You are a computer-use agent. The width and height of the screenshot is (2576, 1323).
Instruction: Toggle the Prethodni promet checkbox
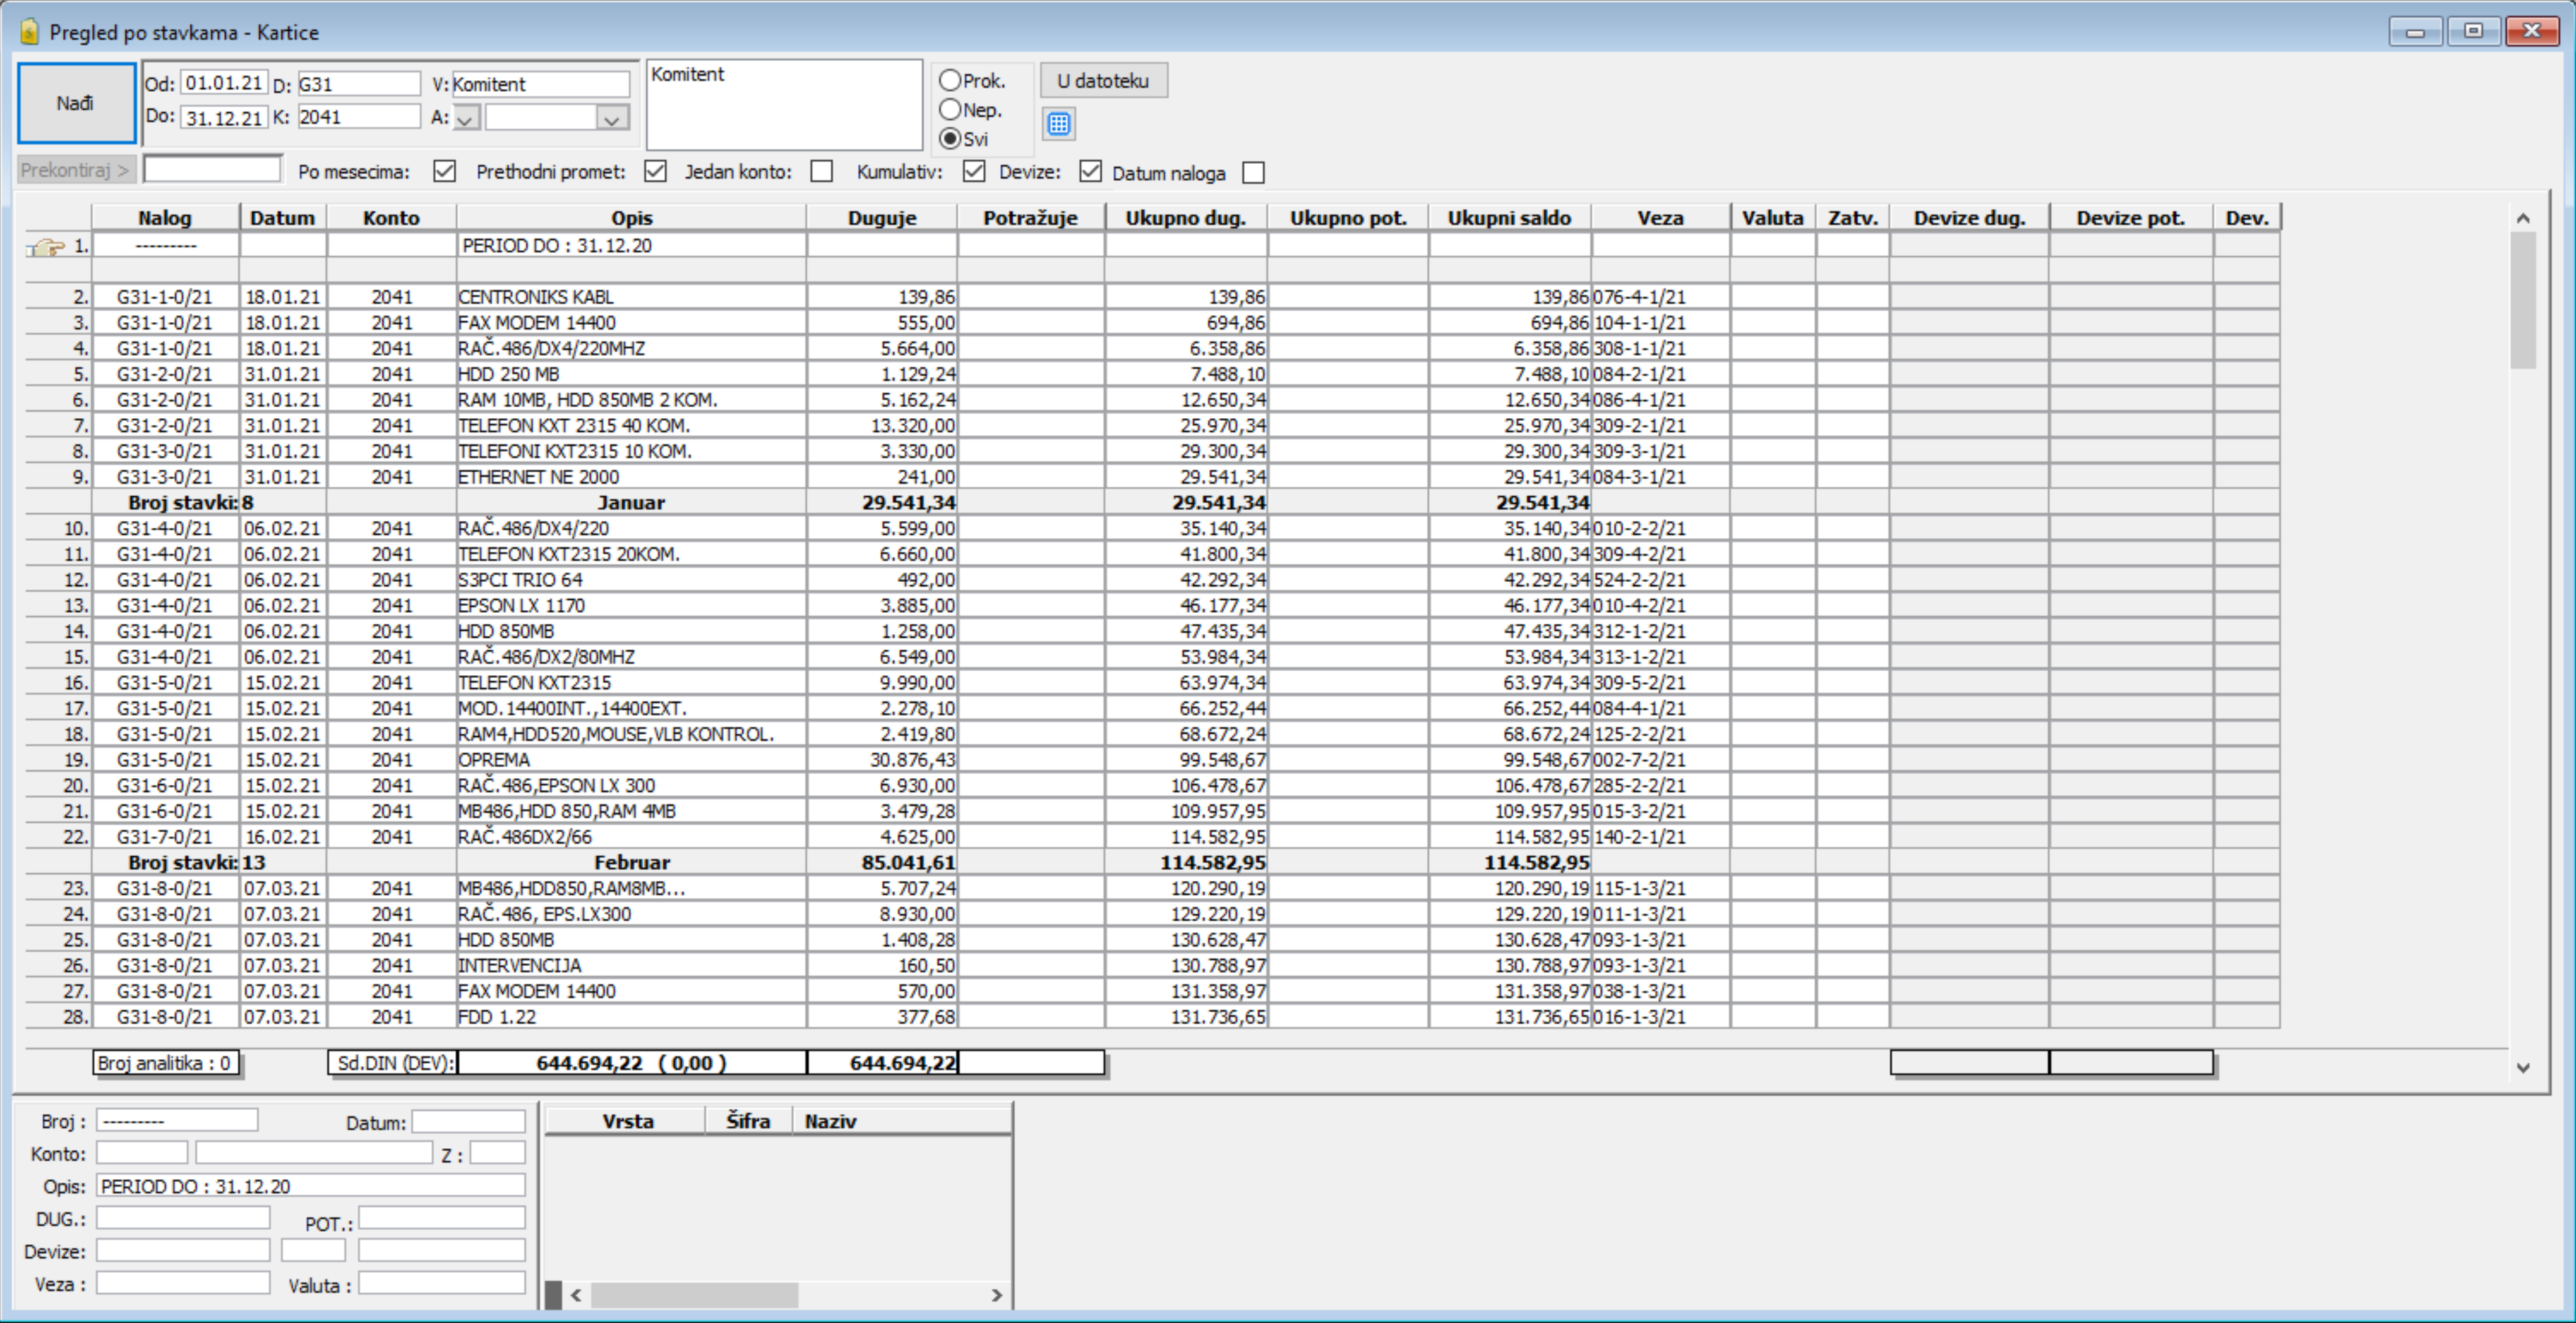click(x=656, y=172)
